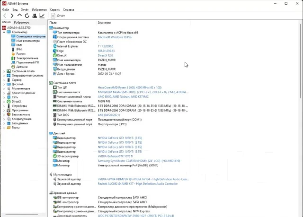
Task: Expand the DirectX tree node
Action: [4, 102]
